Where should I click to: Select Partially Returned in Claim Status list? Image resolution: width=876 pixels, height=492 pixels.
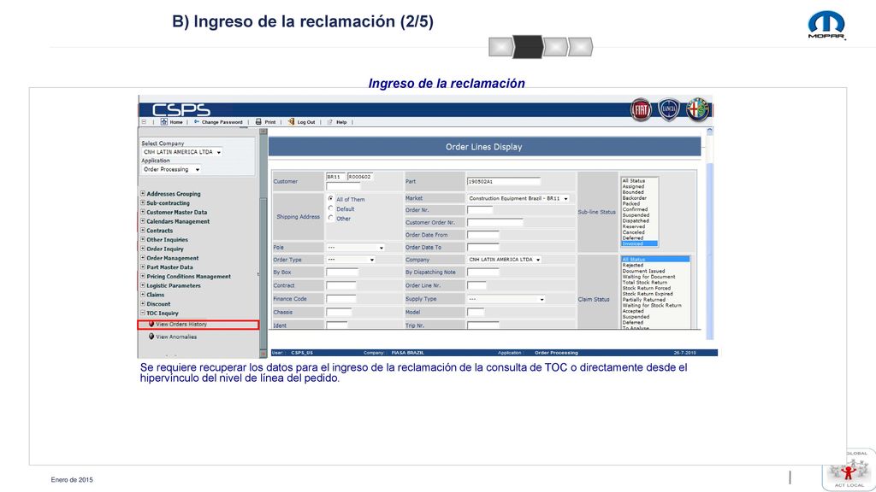(x=644, y=300)
